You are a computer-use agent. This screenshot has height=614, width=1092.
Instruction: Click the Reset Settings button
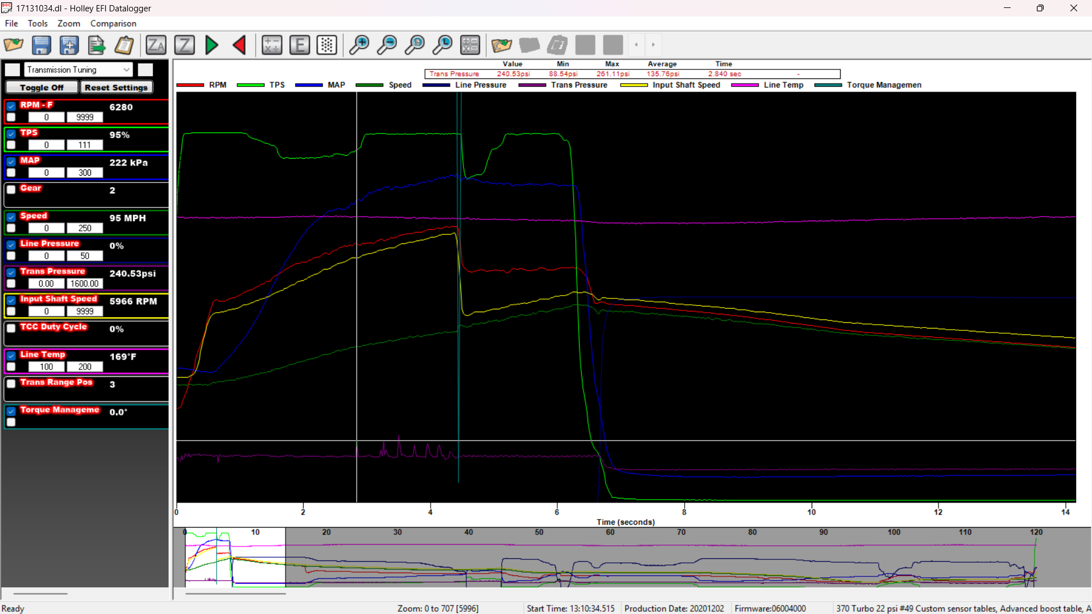(116, 87)
